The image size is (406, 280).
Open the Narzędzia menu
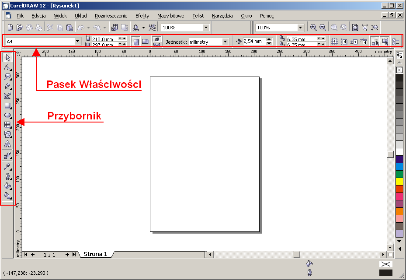(x=222, y=16)
